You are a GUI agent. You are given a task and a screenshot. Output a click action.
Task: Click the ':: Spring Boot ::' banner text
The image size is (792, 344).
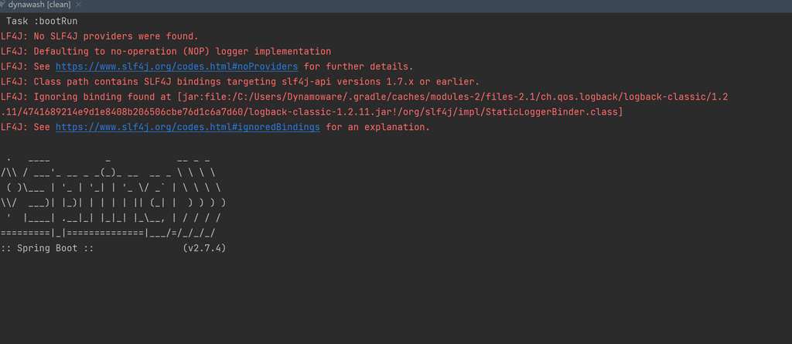(47, 248)
